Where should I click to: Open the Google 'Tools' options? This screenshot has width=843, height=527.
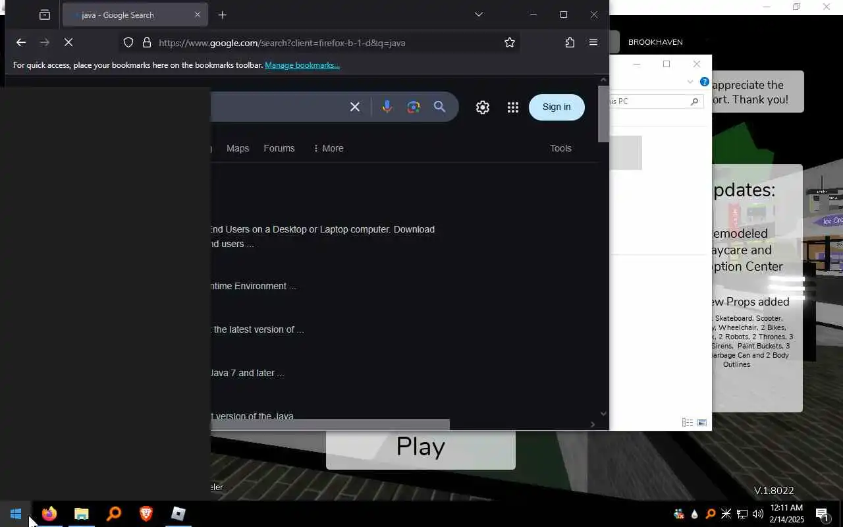pos(560,148)
